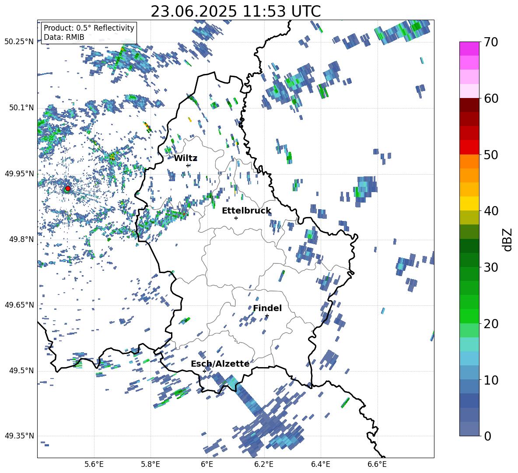Pick the bright red swatch near 50 dBZ
Screen dimensions: 518x473
(x=469, y=147)
